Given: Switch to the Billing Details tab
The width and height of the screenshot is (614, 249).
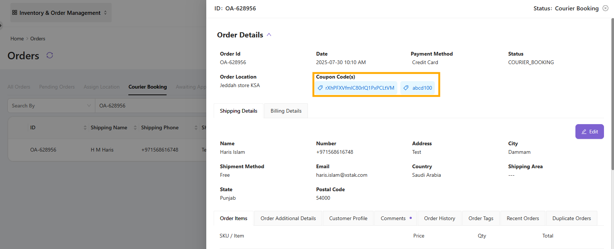Looking at the screenshot, I should (286, 111).
